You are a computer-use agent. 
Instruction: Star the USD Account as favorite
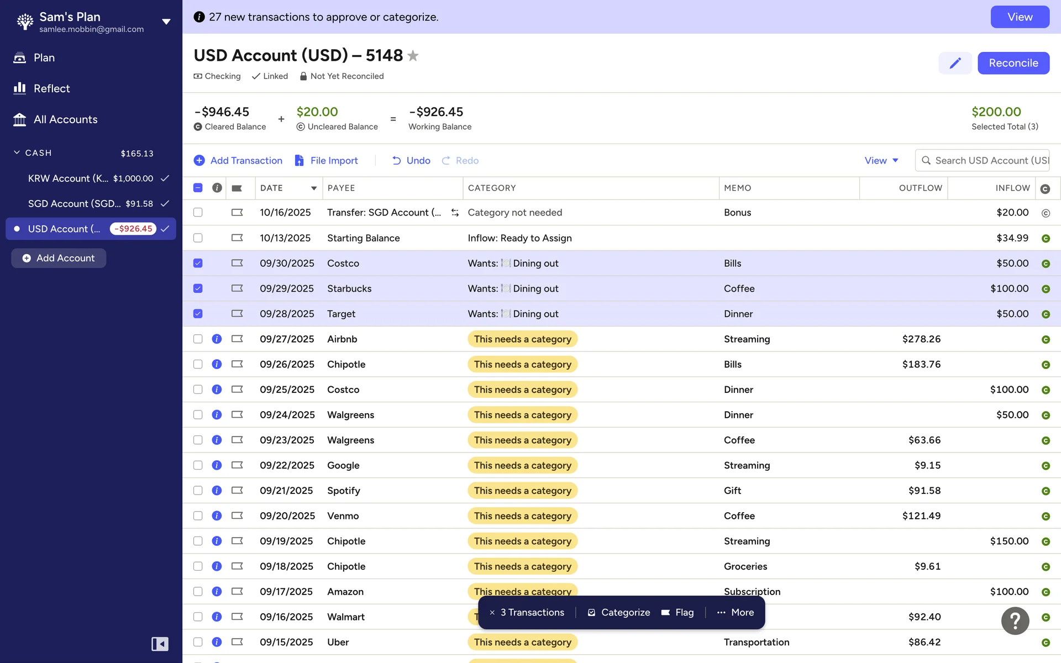(x=413, y=56)
